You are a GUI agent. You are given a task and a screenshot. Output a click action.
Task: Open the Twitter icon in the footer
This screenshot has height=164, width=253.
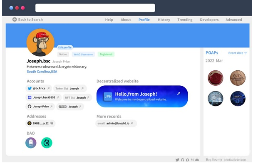click(x=177, y=160)
